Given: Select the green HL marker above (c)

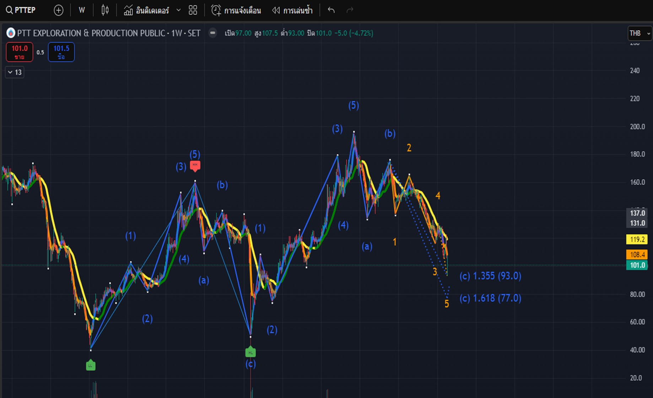Looking at the screenshot, I should tap(250, 352).
